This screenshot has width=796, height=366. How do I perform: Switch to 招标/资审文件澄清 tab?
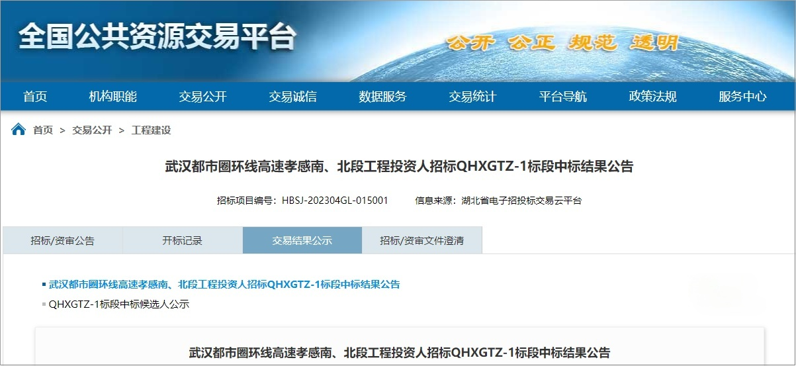[421, 241]
